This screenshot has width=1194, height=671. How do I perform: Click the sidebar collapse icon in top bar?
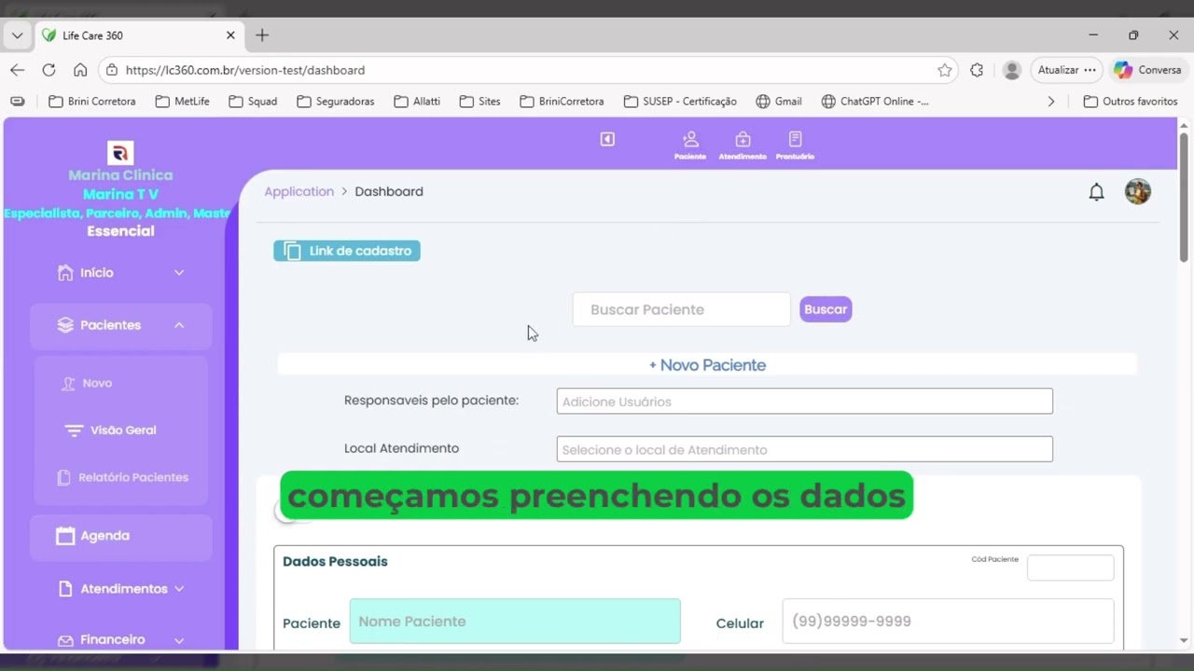click(x=607, y=139)
